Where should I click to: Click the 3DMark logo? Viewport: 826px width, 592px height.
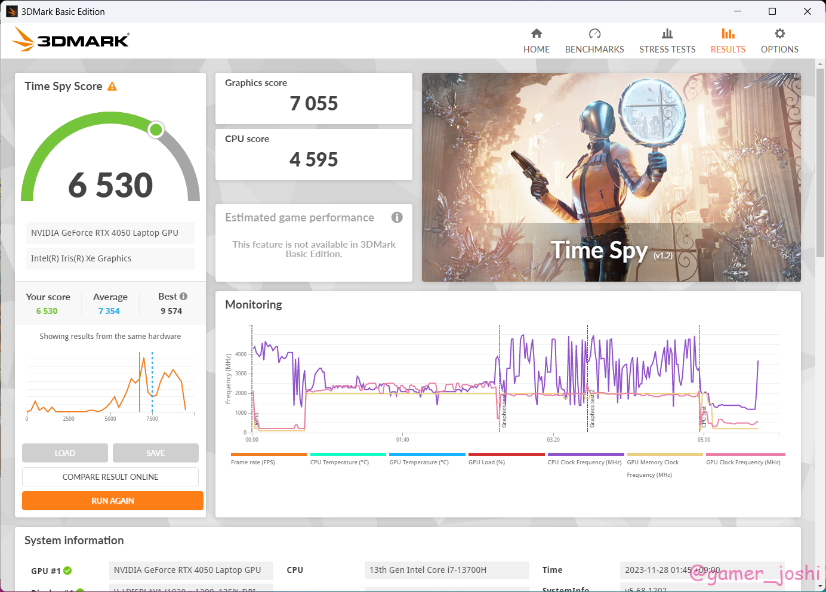click(x=70, y=39)
